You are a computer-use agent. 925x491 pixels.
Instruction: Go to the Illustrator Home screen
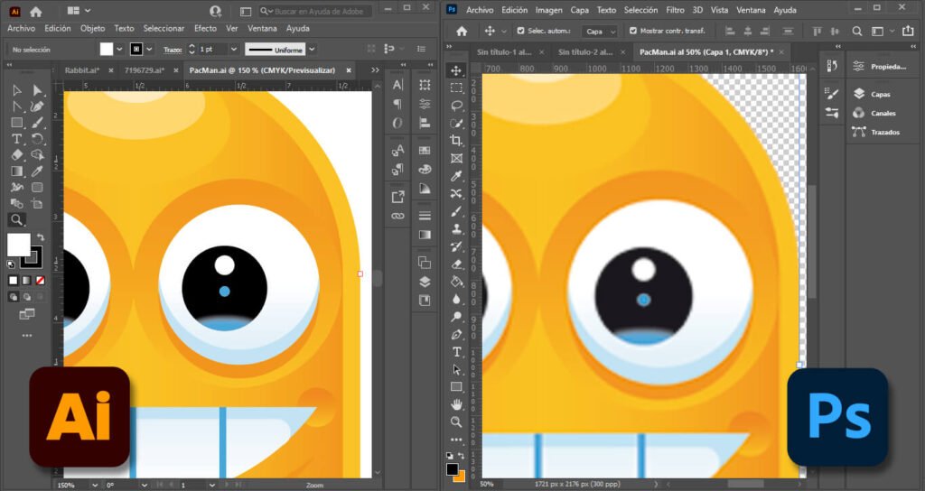[36, 11]
